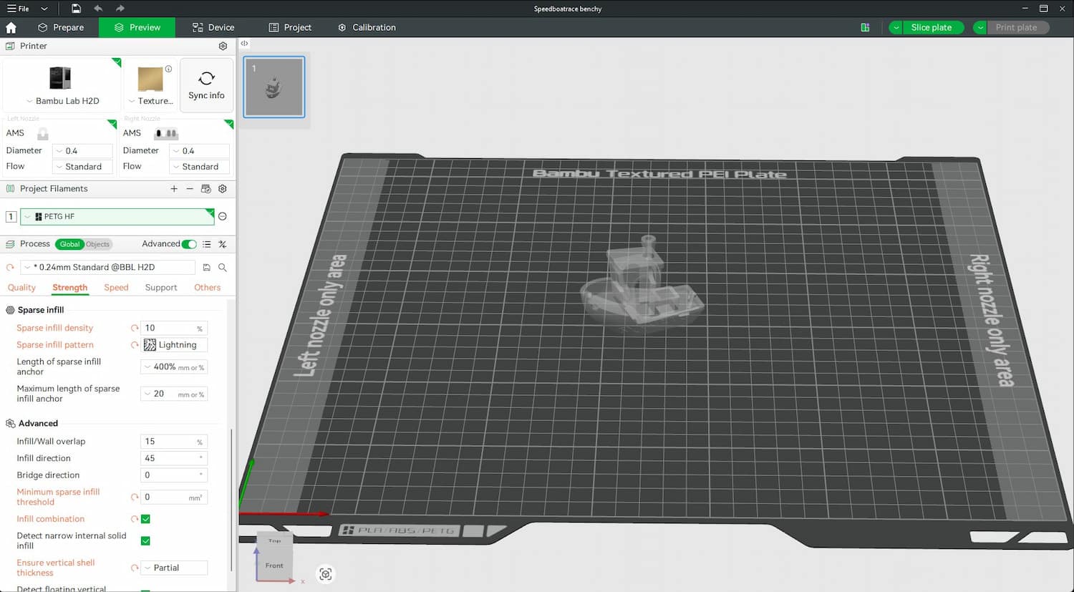Click the filament AMS sync icon
This screenshot has width=1074, height=592.
tap(206, 189)
